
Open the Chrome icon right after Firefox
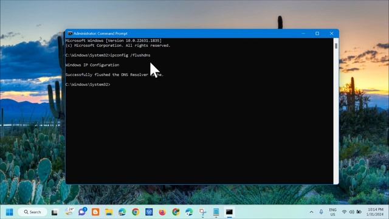point(176,212)
